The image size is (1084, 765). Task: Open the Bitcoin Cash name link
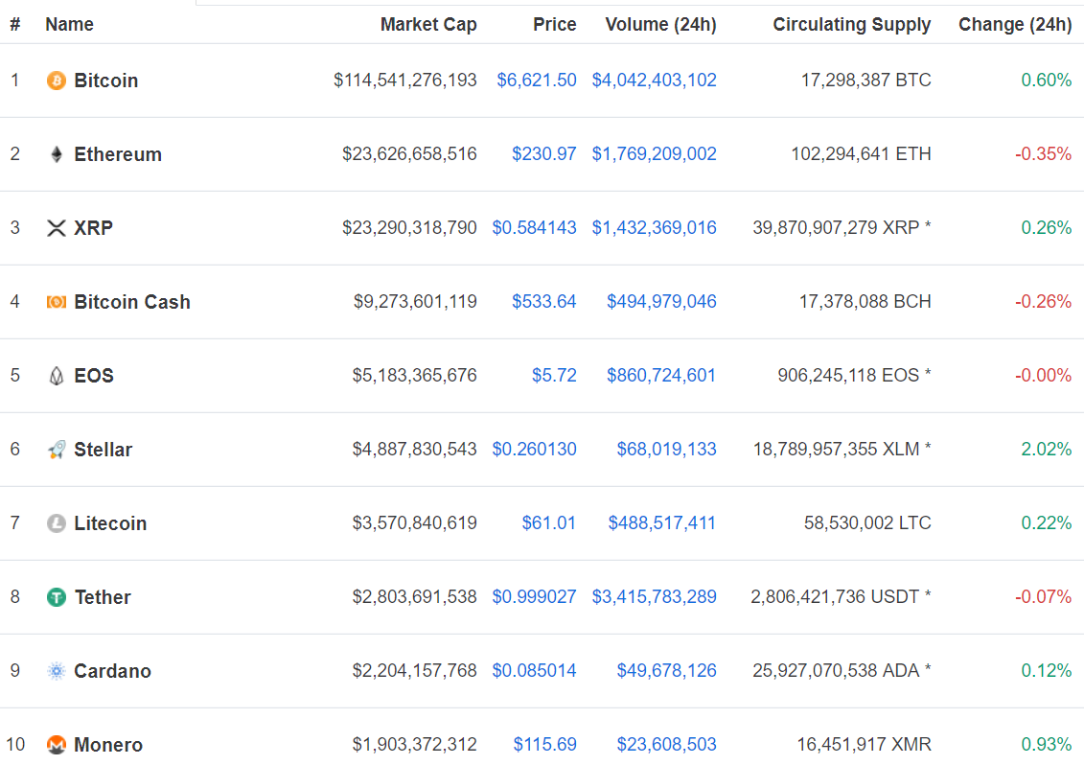tap(132, 302)
